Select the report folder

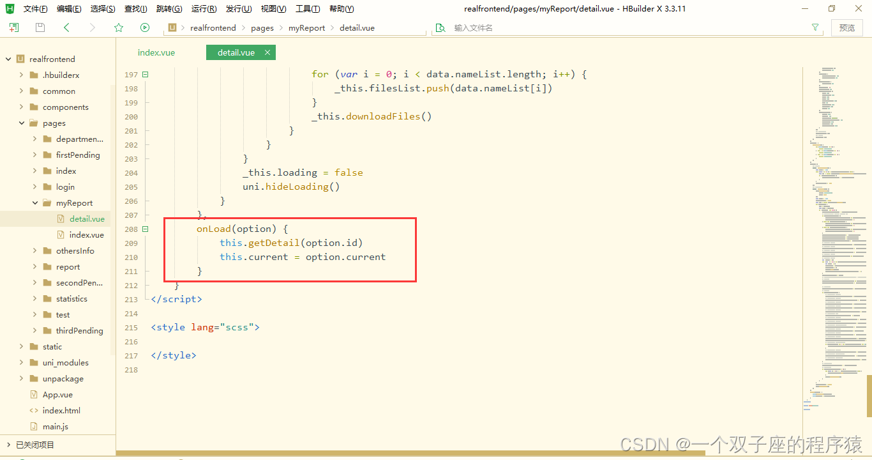tap(68, 266)
